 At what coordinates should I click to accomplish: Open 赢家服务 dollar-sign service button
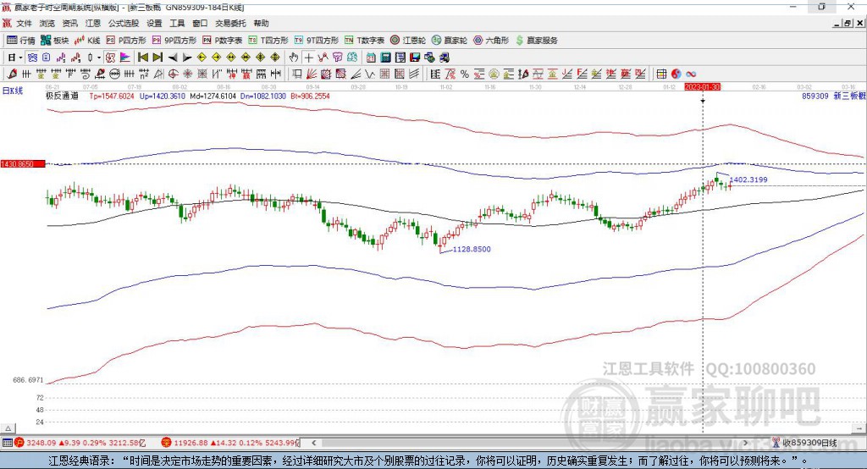click(x=536, y=41)
